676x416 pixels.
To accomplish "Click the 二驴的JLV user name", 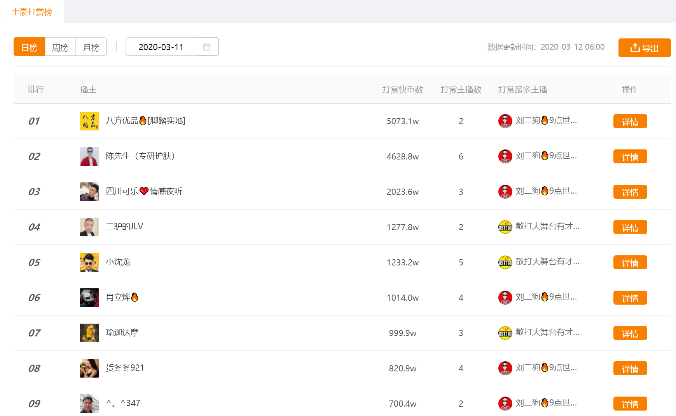I will [x=124, y=227].
